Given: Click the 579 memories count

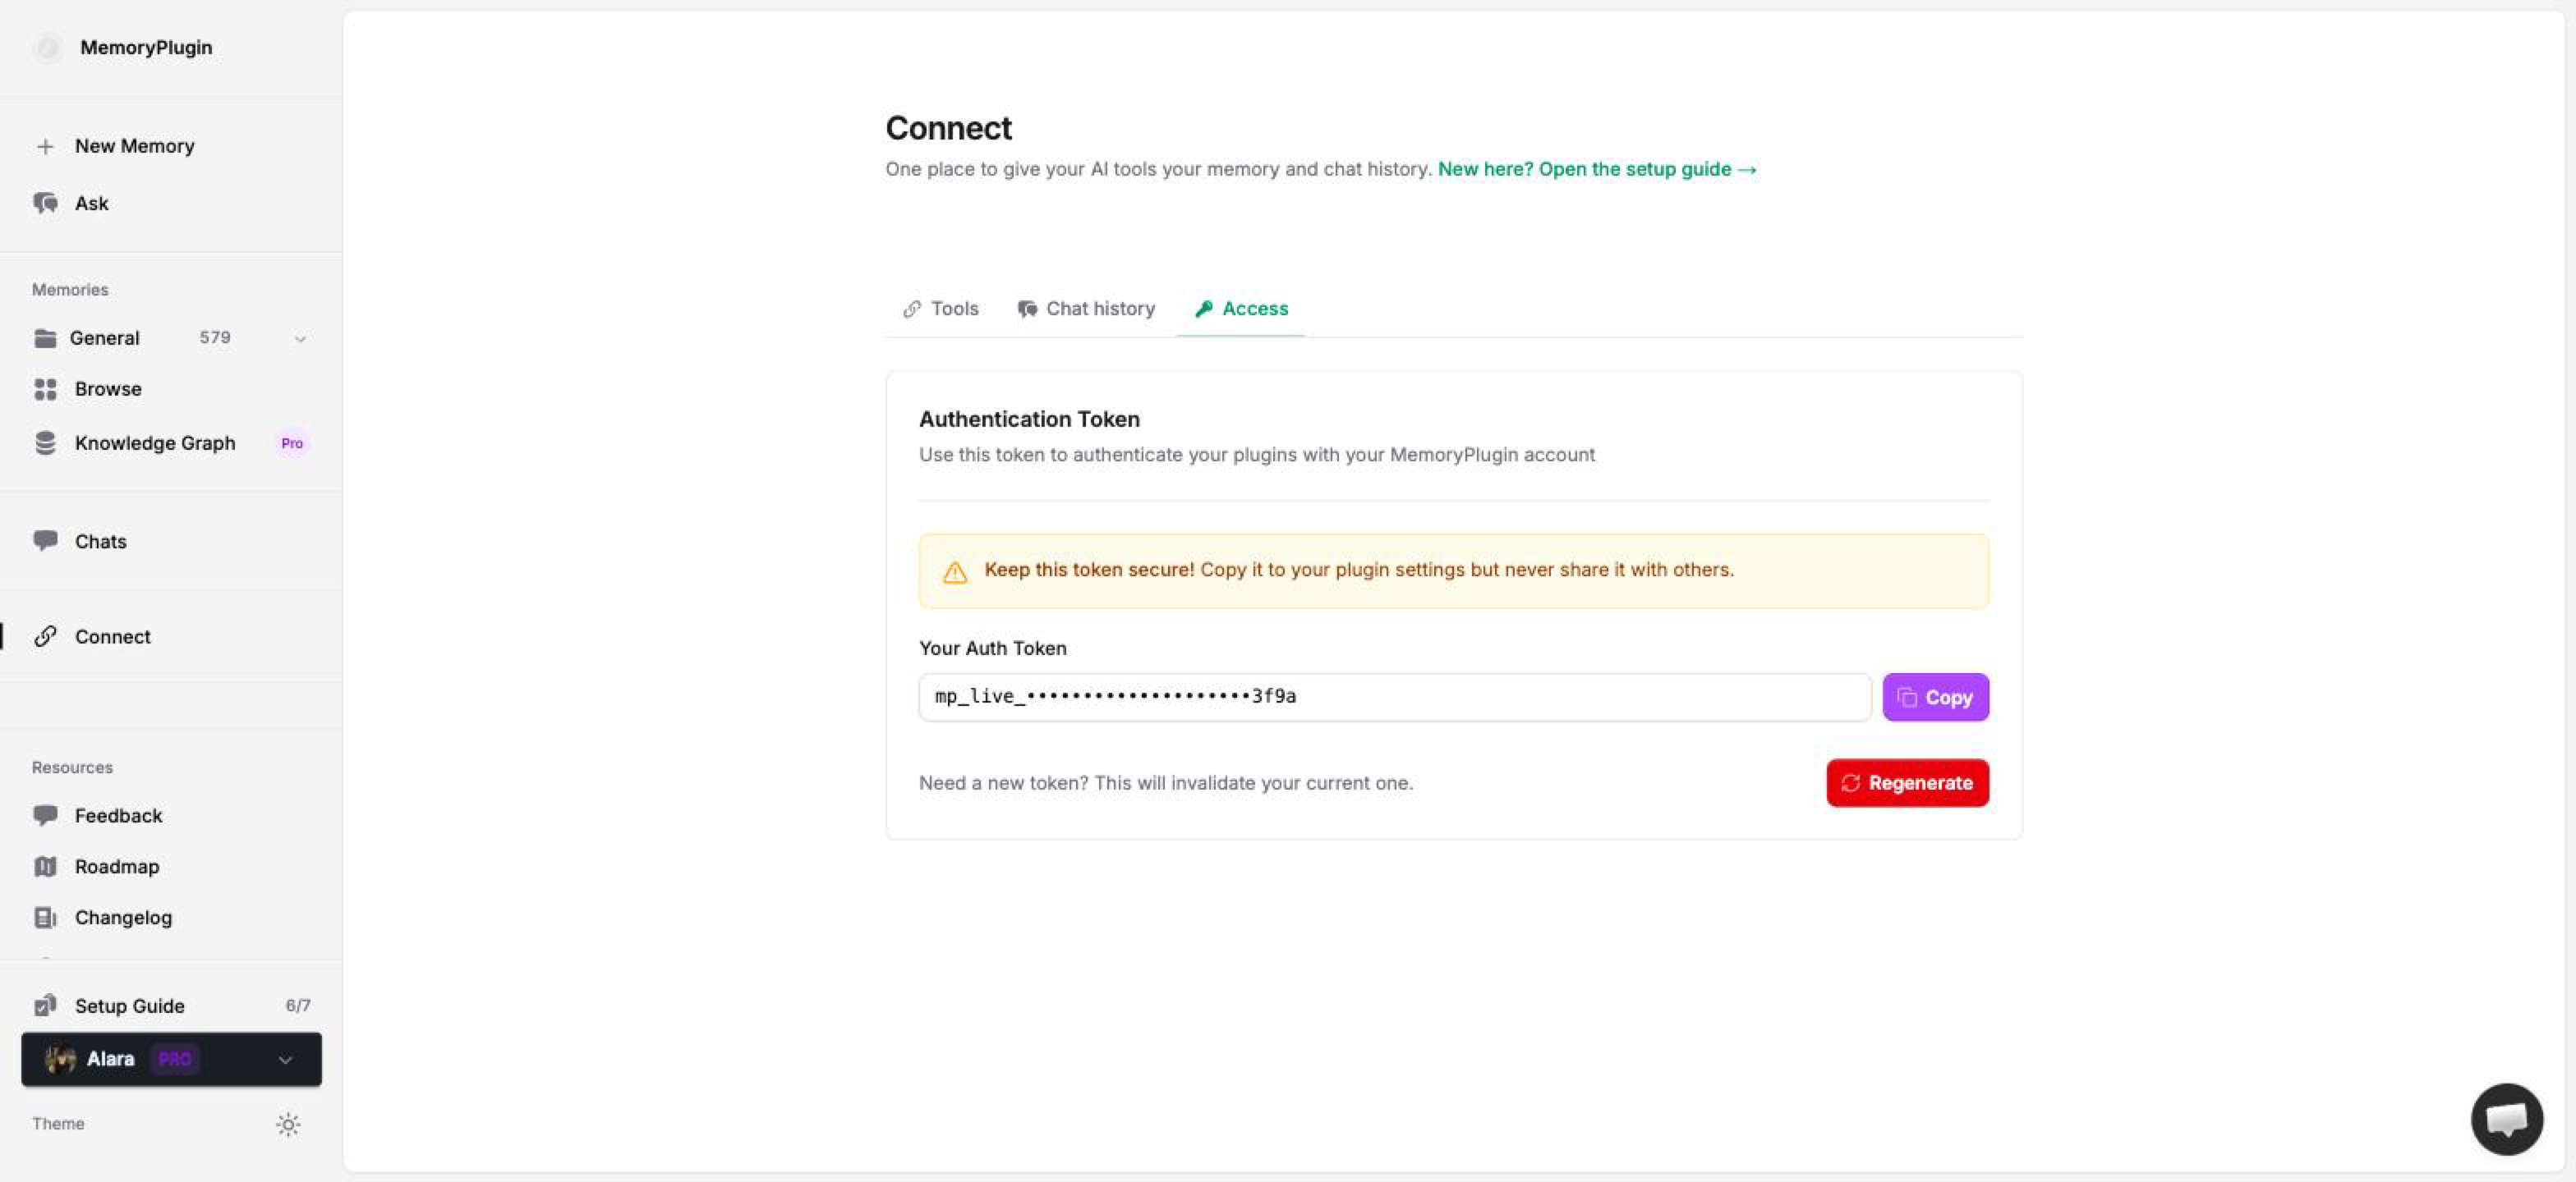Looking at the screenshot, I should pos(215,337).
